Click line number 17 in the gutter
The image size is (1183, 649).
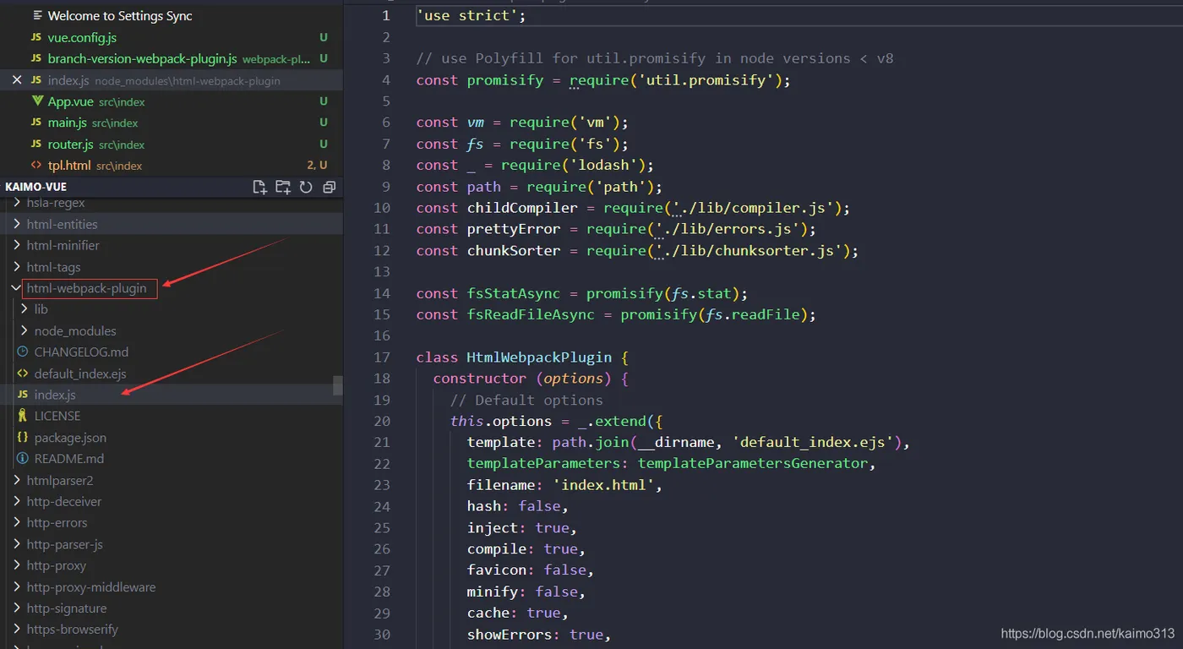click(381, 357)
